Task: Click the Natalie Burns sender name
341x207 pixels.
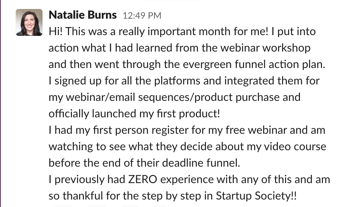Action: [83, 15]
